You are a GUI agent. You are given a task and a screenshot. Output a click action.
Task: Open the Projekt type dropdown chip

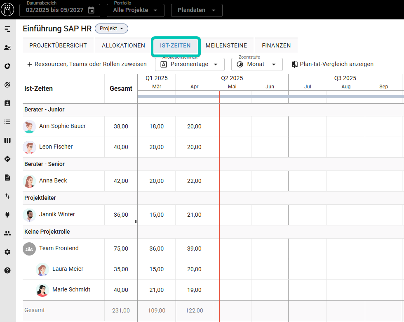111,28
